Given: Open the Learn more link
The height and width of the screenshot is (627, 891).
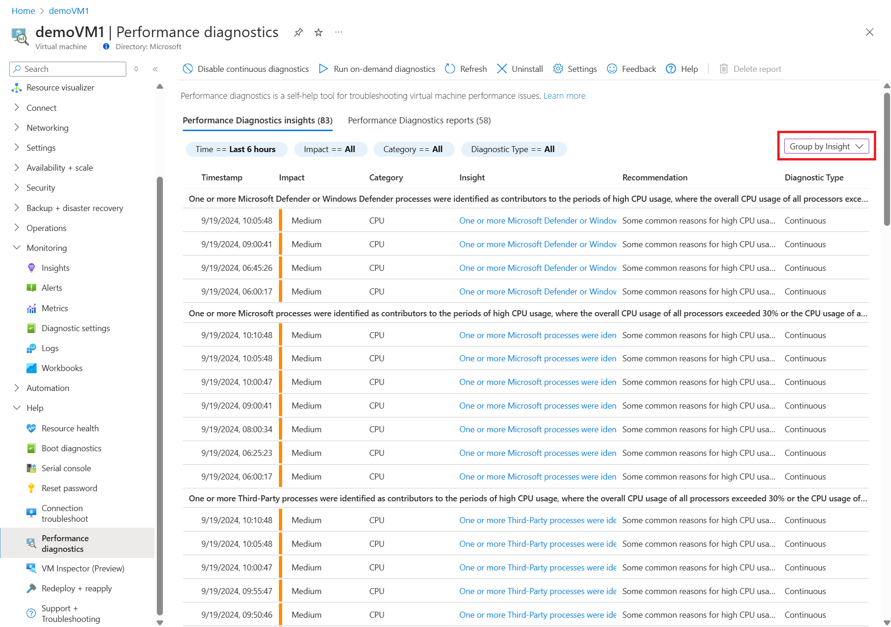Looking at the screenshot, I should 564,96.
